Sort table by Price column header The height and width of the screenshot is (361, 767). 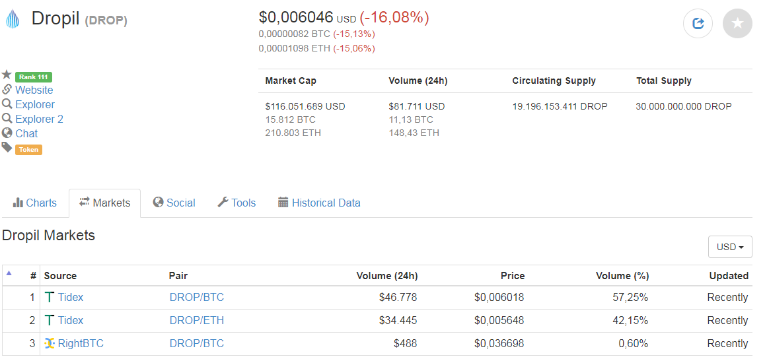(513, 276)
